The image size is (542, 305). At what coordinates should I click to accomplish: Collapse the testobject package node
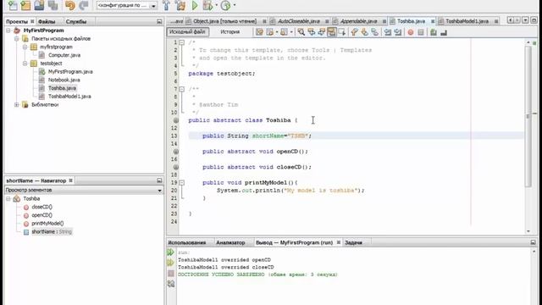25,64
